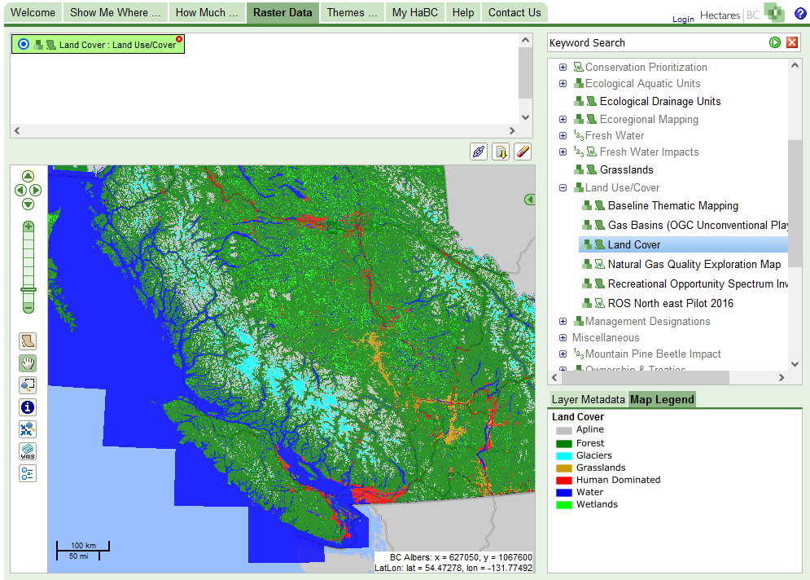Click the Hectares BC logo
Viewport: 810px width, 580px height.
[x=742, y=14]
